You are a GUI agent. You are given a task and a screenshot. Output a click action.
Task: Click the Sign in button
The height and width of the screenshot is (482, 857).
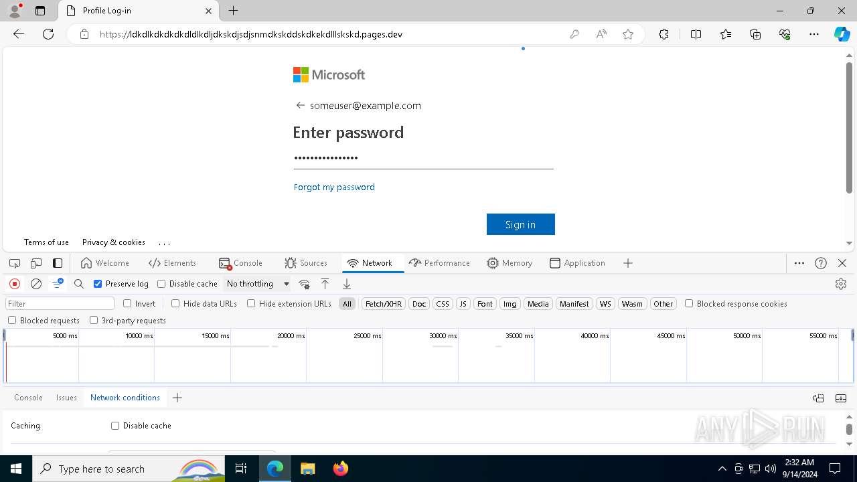pos(521,224)
